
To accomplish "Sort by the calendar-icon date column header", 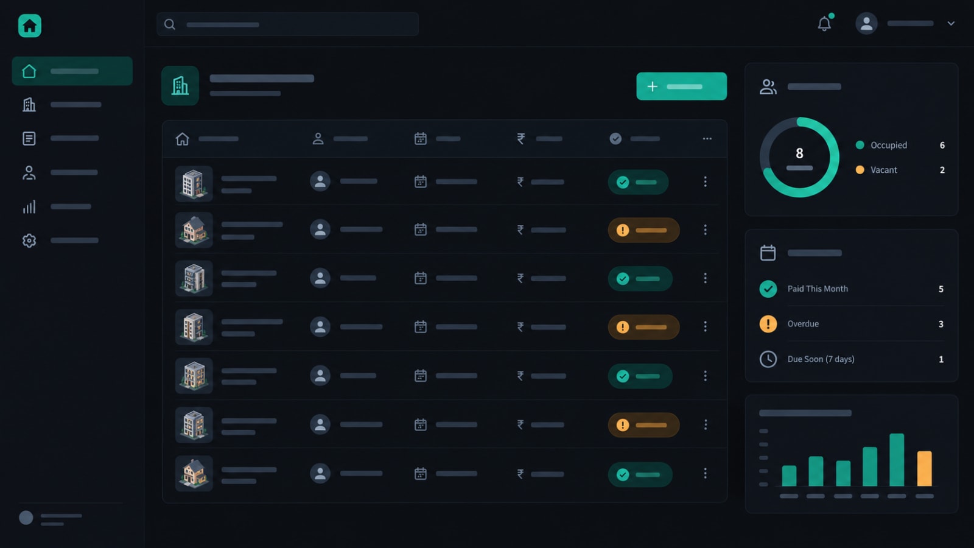I will (x=437, y=139).
